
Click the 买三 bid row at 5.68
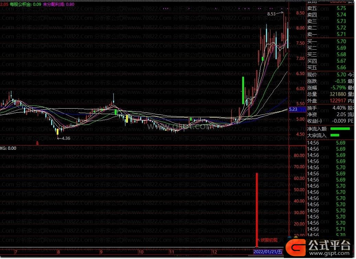[327, 54]
